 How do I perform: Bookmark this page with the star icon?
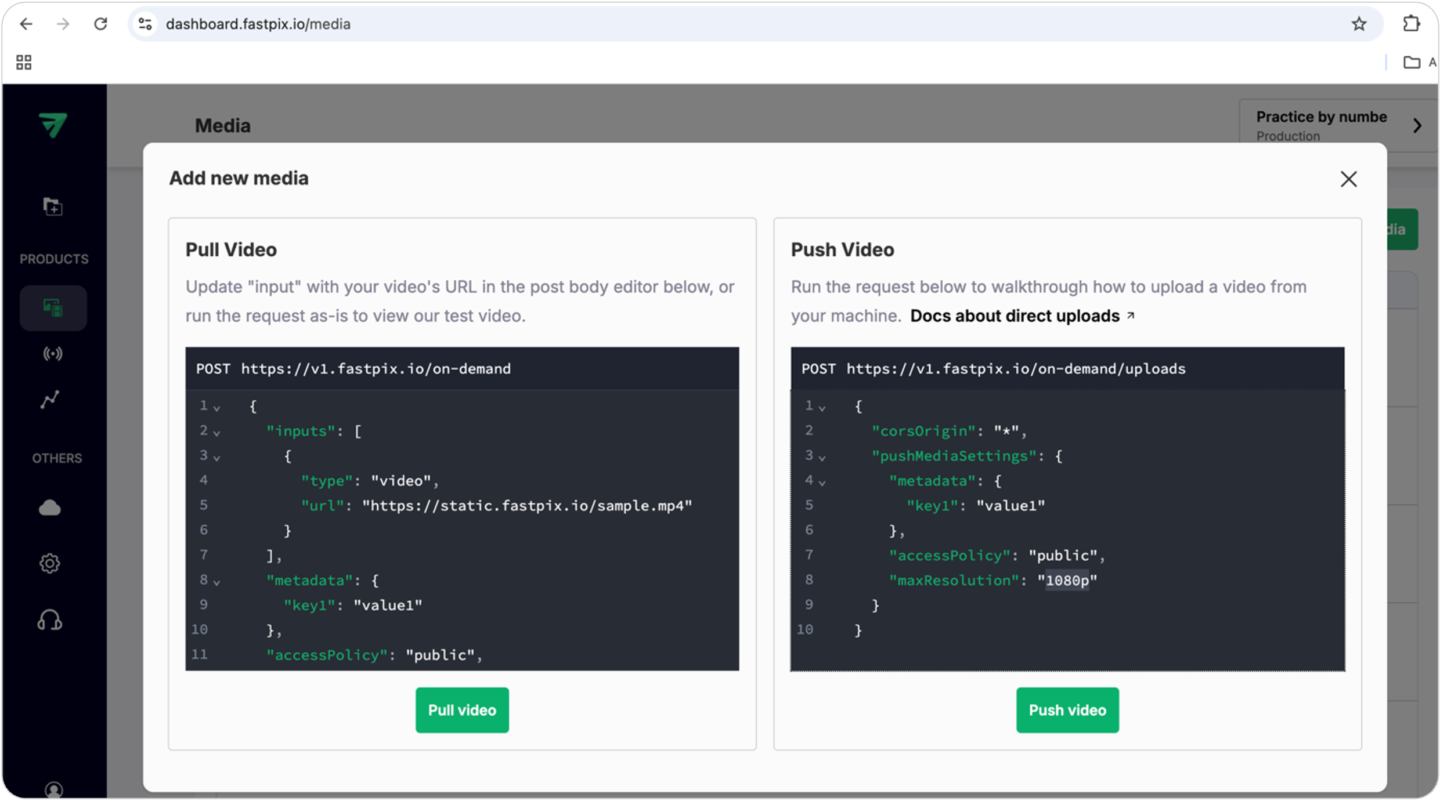1359,24
